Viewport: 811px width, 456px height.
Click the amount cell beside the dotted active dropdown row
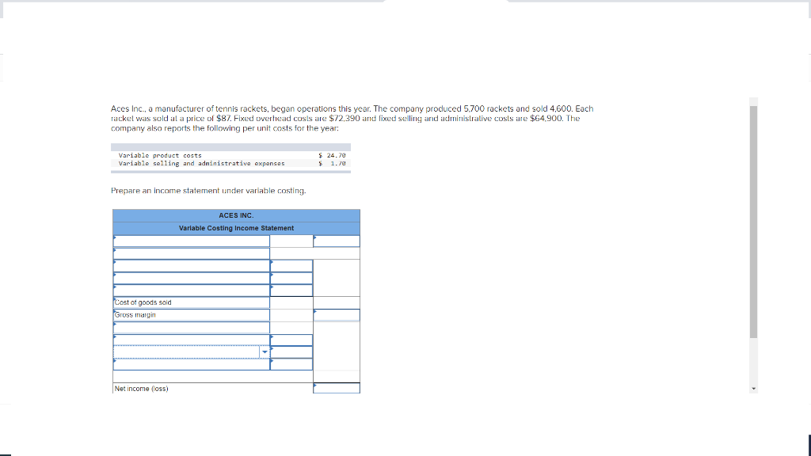click(291, 352)
